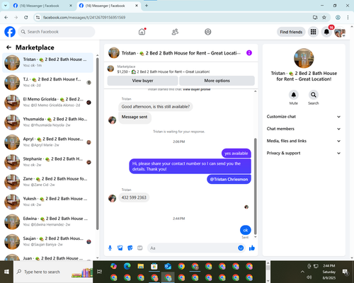
Task: Choose a GIF icon
Action: click(x=140, y=248)
